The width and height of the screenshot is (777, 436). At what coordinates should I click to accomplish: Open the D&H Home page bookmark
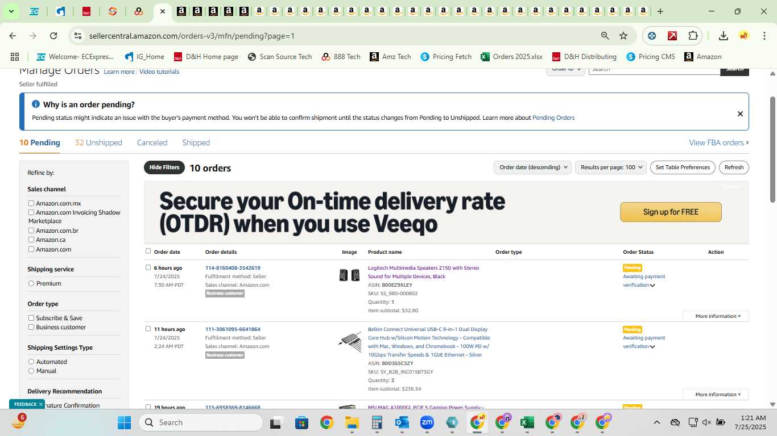pyautogui.click(x=206, y=57)
